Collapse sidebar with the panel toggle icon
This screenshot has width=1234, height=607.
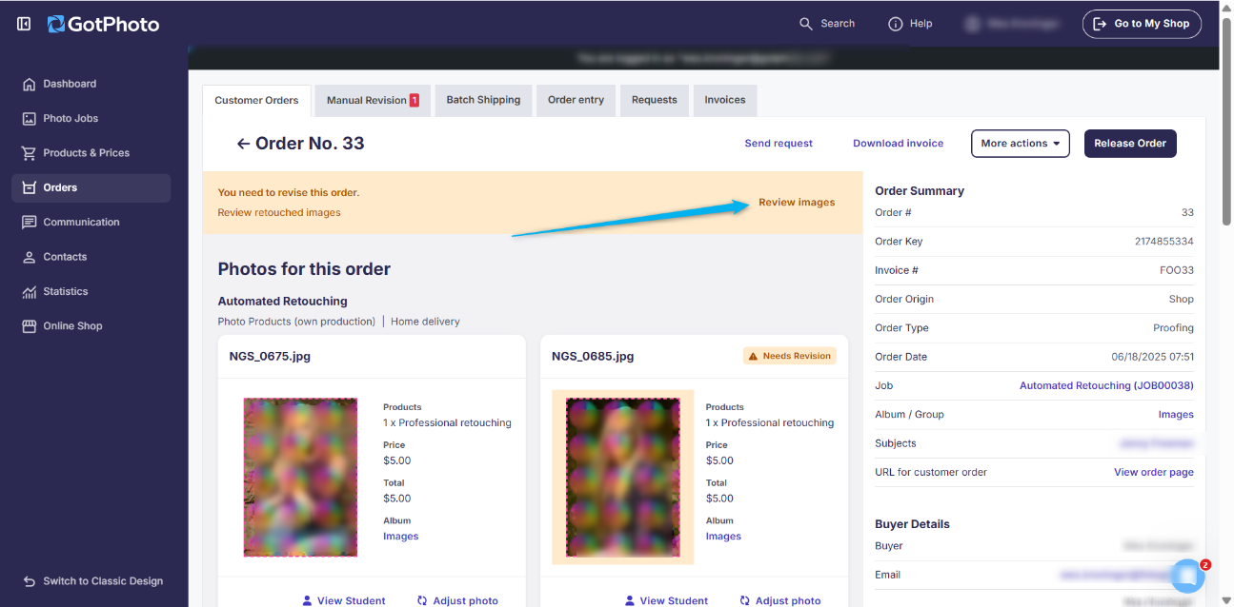click(x=24, y=24)
